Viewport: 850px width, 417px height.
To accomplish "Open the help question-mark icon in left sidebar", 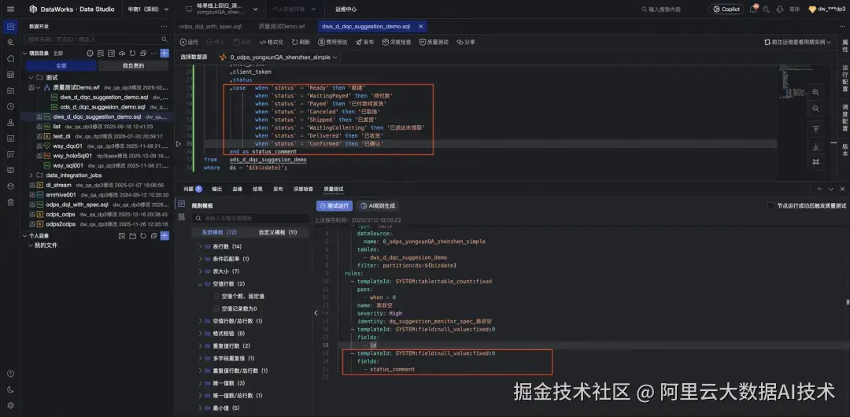I will (x=10, y=374).
